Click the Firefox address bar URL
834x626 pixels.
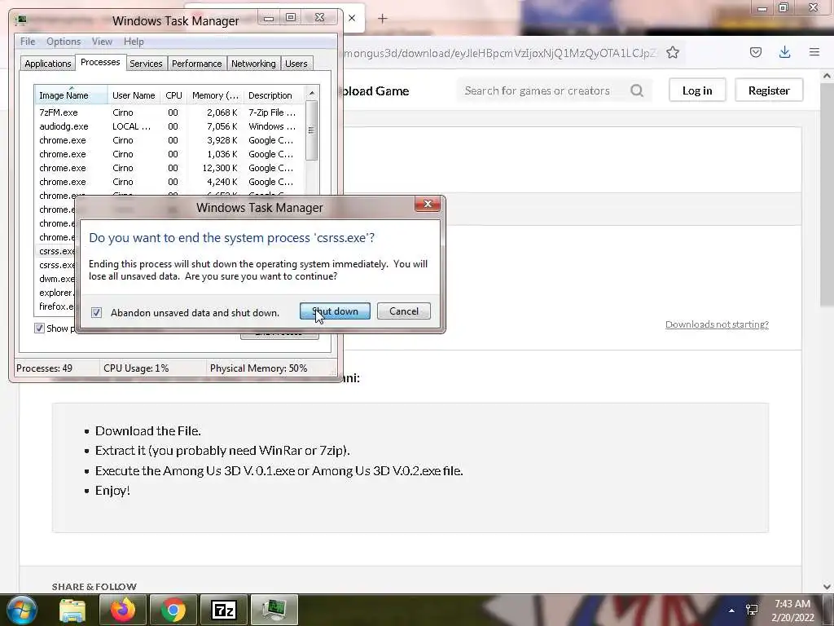500,53
